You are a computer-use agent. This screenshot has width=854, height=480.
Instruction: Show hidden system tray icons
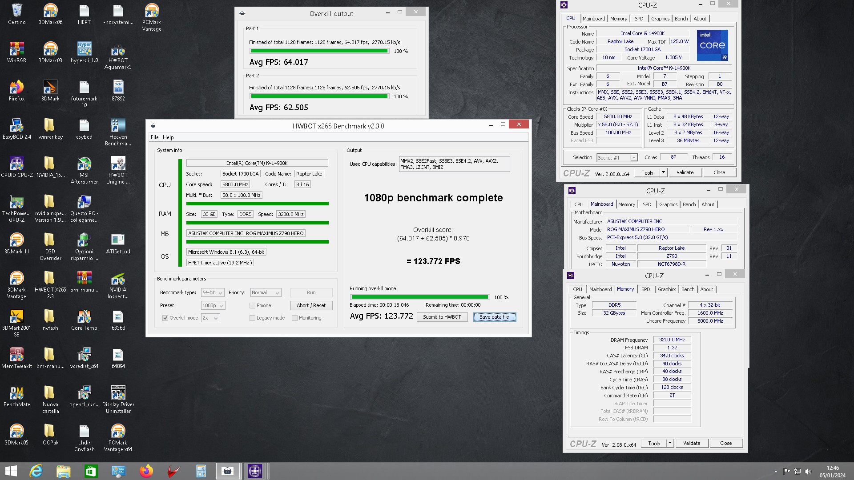point(776,471)
